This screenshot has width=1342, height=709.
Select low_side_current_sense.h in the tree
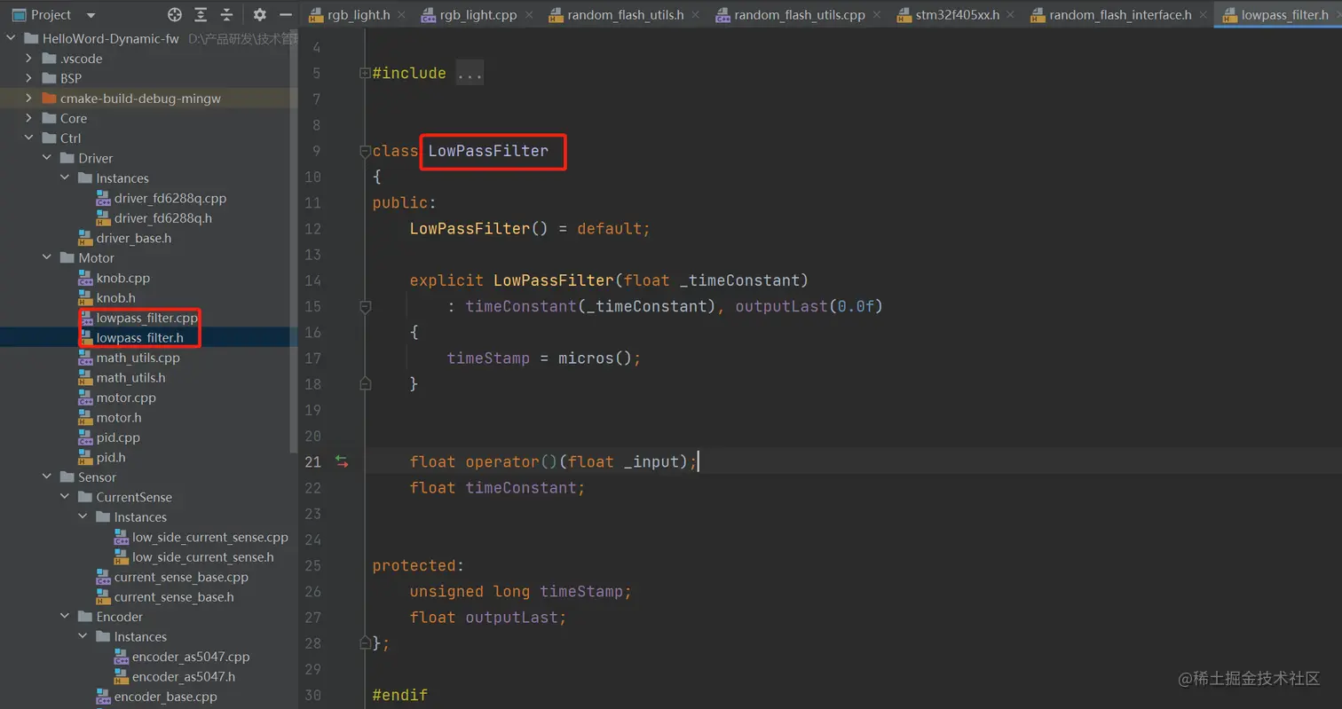click(x=203, y=557)
